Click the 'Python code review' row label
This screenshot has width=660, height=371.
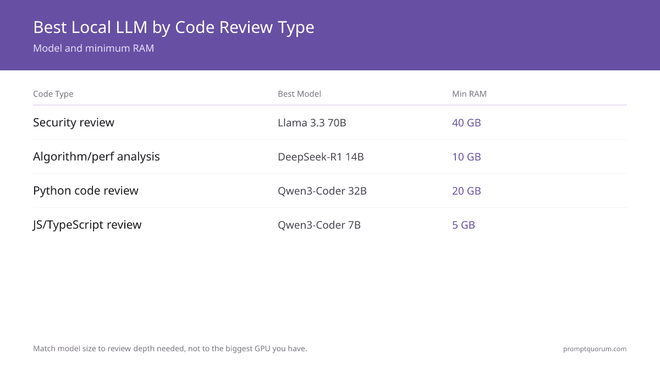pyautogui.click(x=86, y=191)
